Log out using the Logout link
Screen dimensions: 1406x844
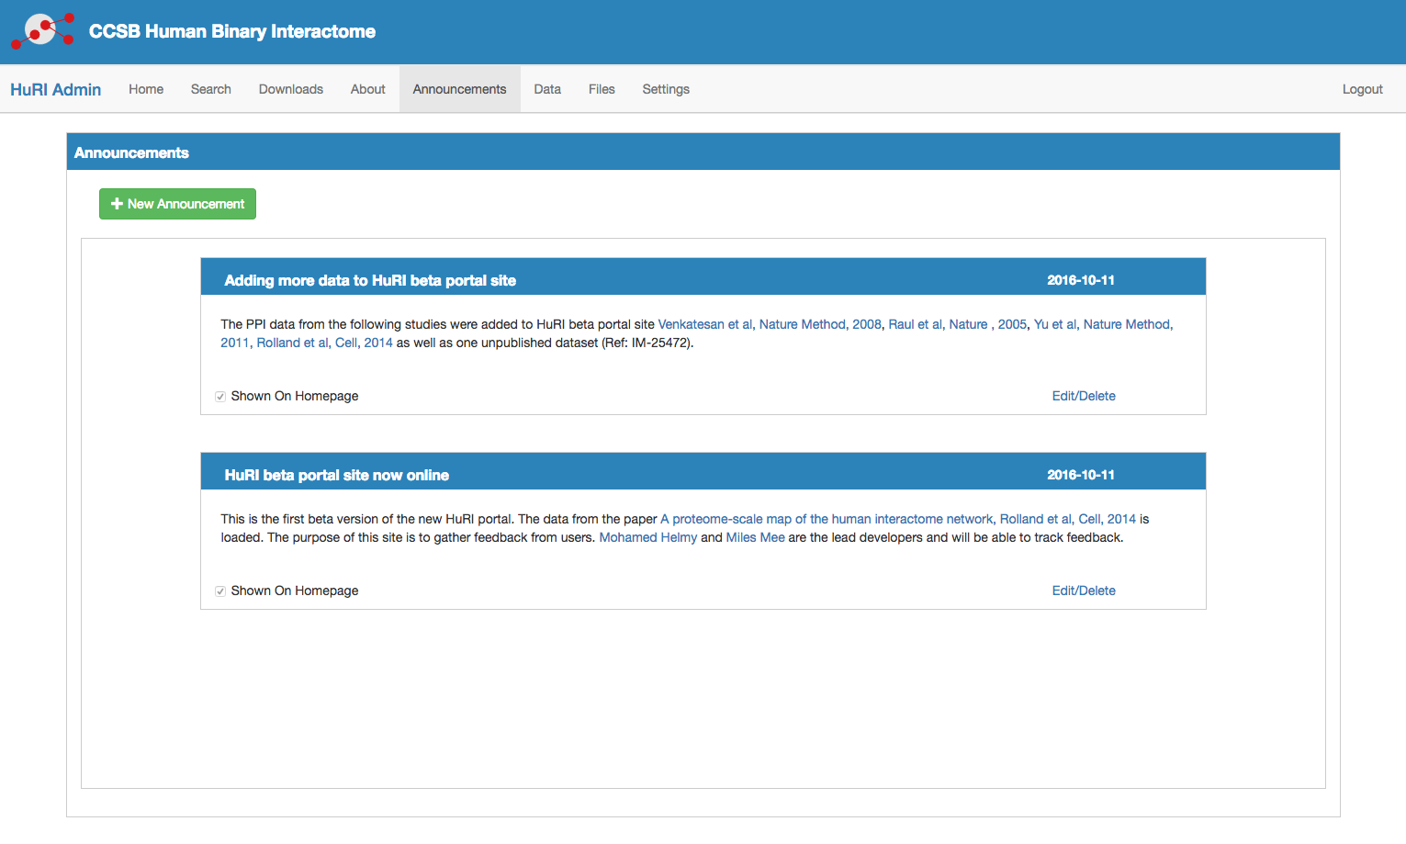(x=1362, y=89)
